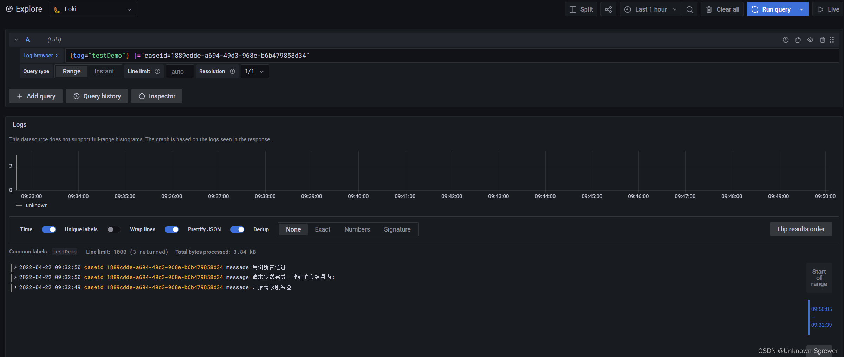The width and height of the screenshot is (844, 357).
Task: Duplicate query A with copy icon
Action: coord(798,40)
